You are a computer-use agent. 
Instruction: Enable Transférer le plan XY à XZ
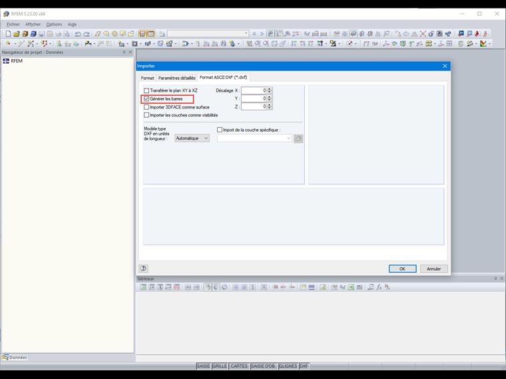146,90
